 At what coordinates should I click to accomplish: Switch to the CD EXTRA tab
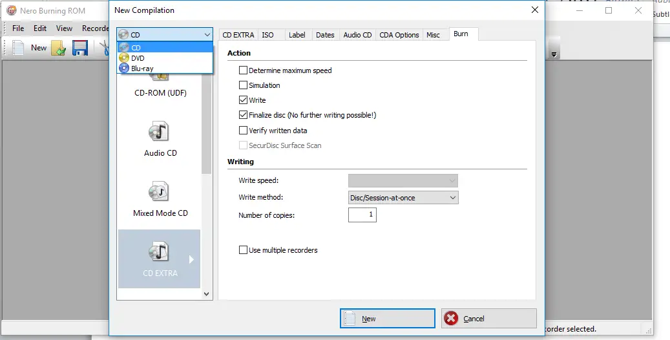(x=238, y=35)
